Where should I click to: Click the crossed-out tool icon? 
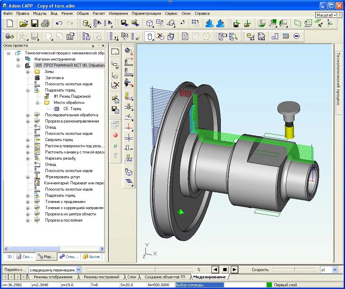pyautogui.click(x=160, y=36)
